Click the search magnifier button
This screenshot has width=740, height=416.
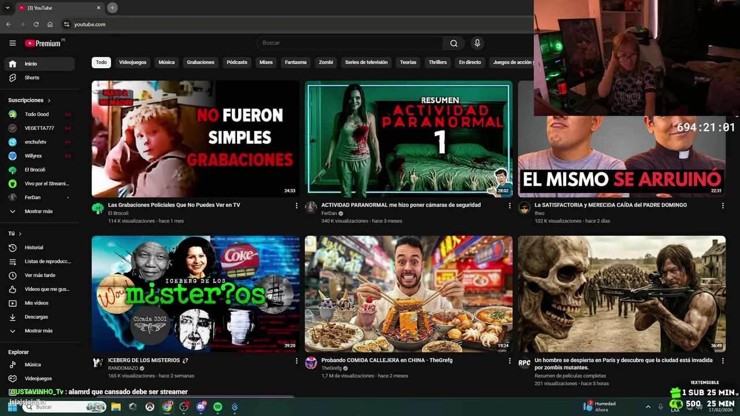click(x=454, y=43)
